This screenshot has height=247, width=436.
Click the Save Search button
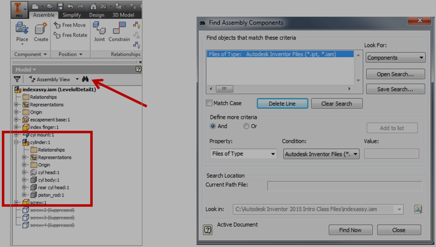coord(395,90)
